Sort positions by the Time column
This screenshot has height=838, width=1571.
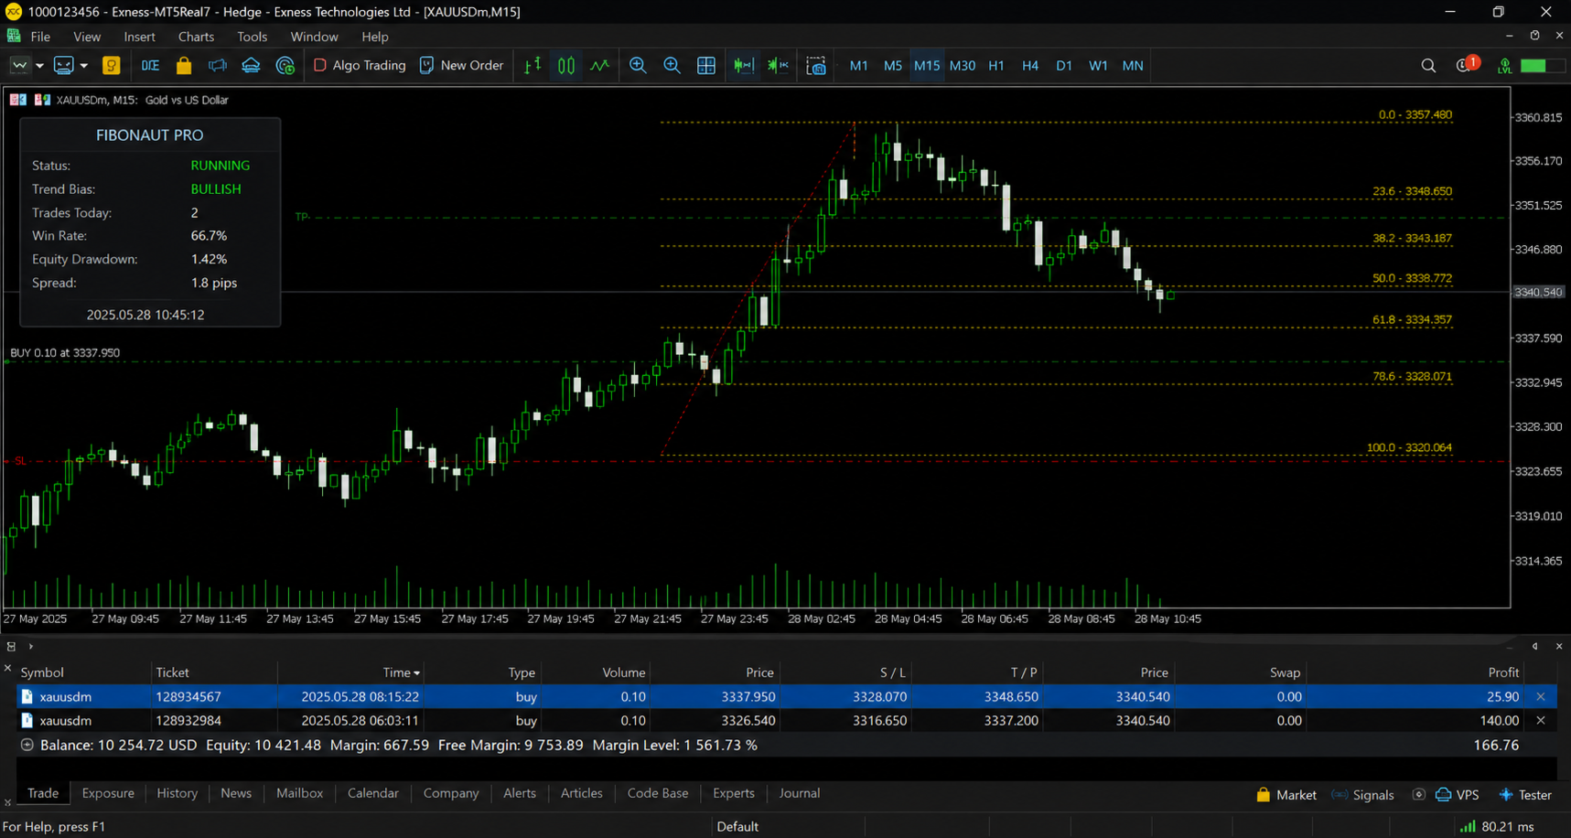[402, 672]
